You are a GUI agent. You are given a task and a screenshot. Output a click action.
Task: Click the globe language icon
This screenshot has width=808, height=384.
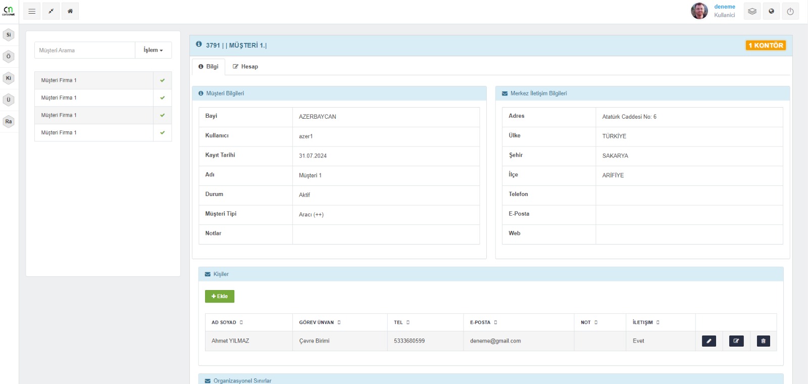[x=771, y=11]
